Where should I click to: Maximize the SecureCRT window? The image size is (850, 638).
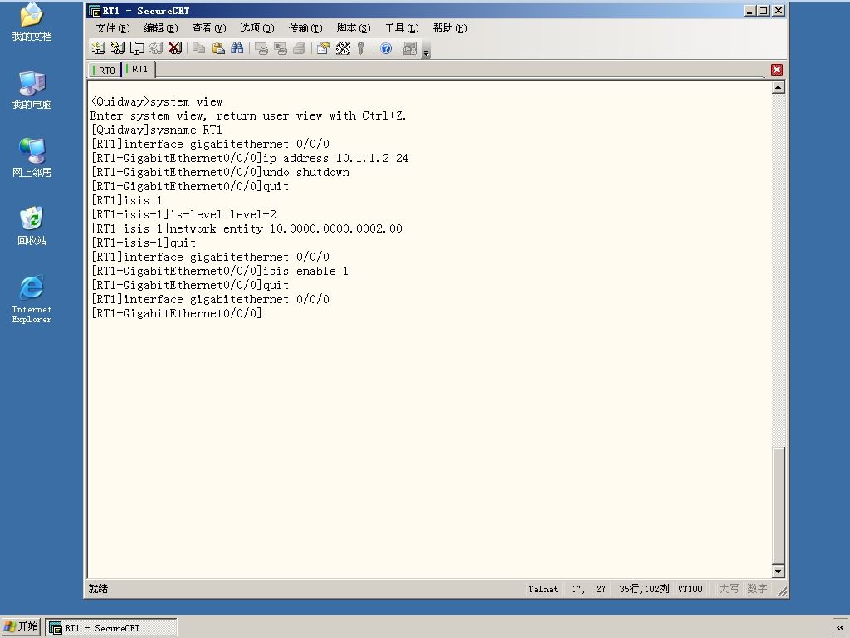pyautogui.click(x=764, y=10)
